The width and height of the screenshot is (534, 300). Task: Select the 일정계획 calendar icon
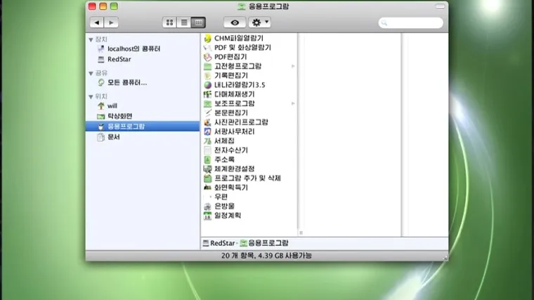207,216
